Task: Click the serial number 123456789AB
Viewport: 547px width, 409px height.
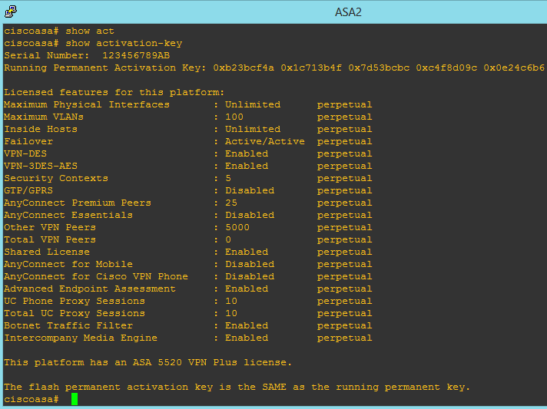Action: click(x=136, y=55)
